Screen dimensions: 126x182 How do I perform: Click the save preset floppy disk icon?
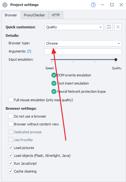click(109, 27)
